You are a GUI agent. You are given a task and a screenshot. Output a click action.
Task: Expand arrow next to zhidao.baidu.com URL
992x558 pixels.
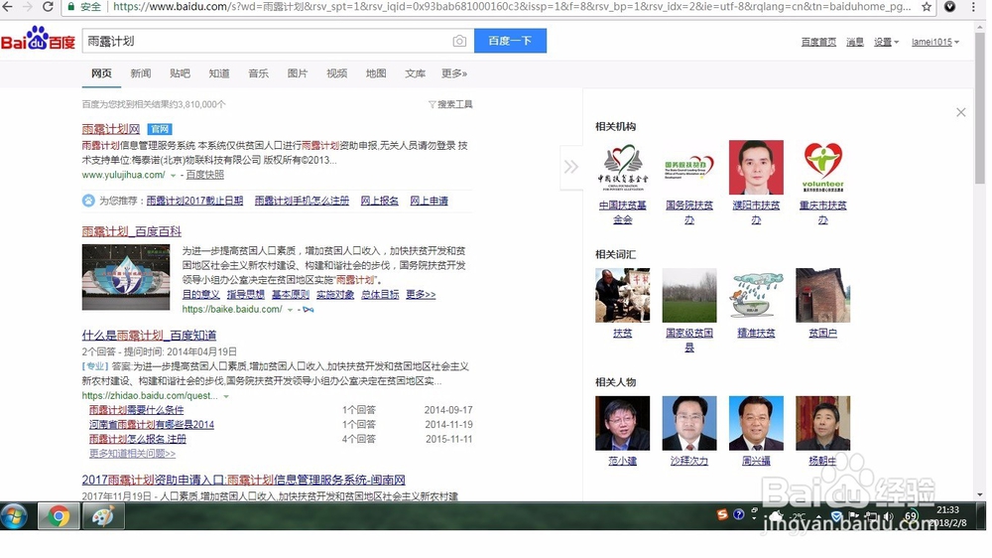(x=226, y=396)
